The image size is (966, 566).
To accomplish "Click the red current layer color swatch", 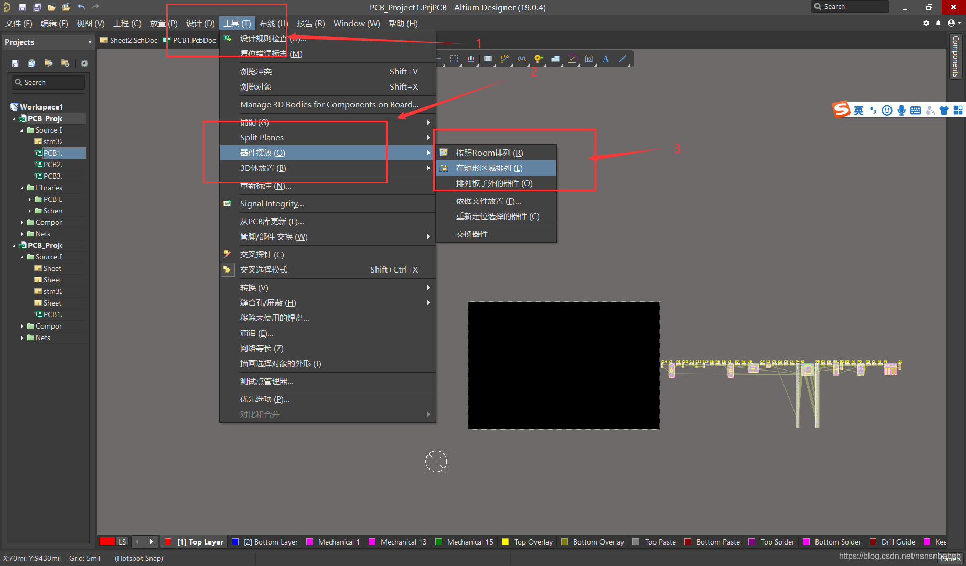I will click(107, 542).
